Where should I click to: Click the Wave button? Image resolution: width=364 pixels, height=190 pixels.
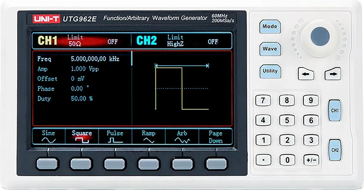[x=270, y=49]
